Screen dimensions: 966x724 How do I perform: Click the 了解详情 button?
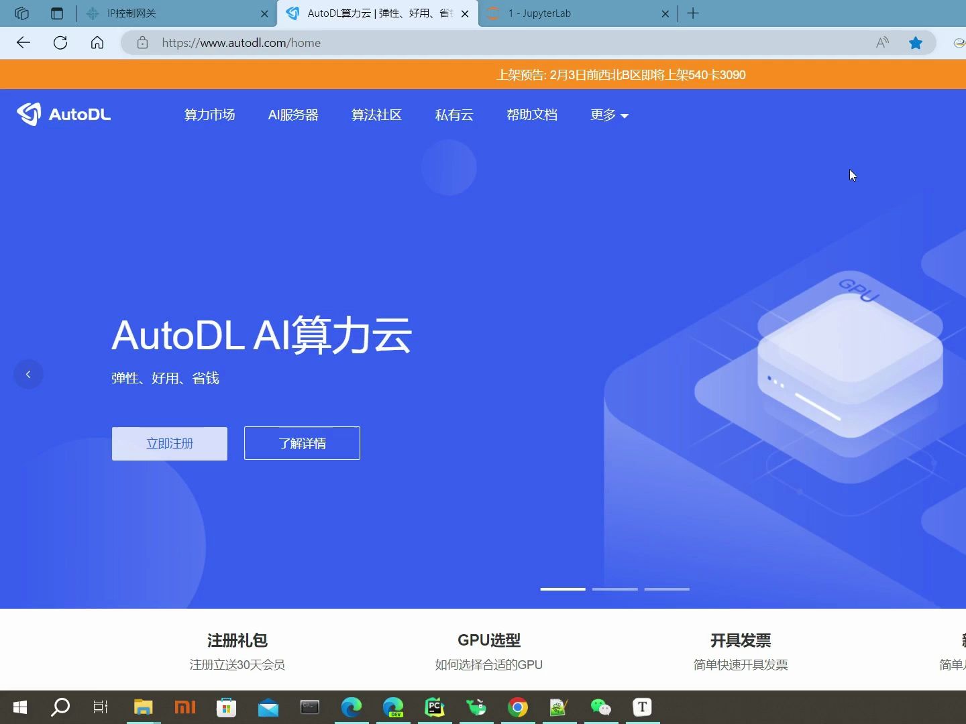tap(302, 443)
